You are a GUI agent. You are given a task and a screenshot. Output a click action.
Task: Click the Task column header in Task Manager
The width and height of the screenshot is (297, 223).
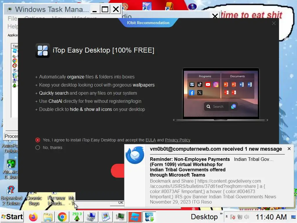(x=15, y=46)
